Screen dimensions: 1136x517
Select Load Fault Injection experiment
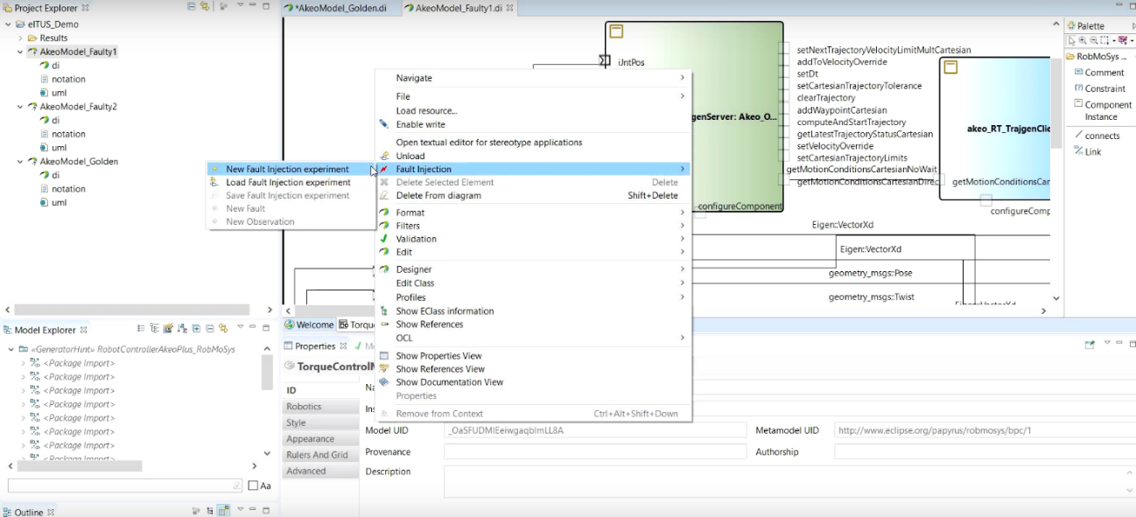[x=288, y=183]
